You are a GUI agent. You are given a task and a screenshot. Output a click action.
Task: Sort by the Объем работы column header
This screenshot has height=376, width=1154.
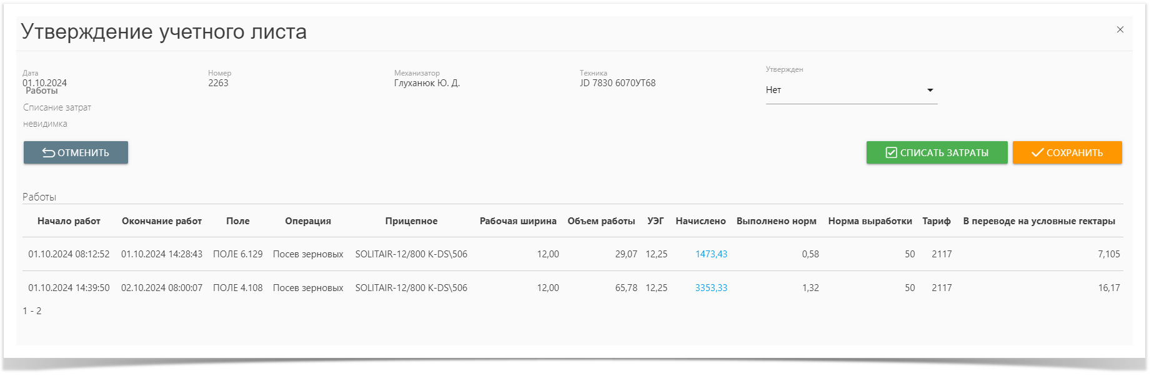coord(601,221)
